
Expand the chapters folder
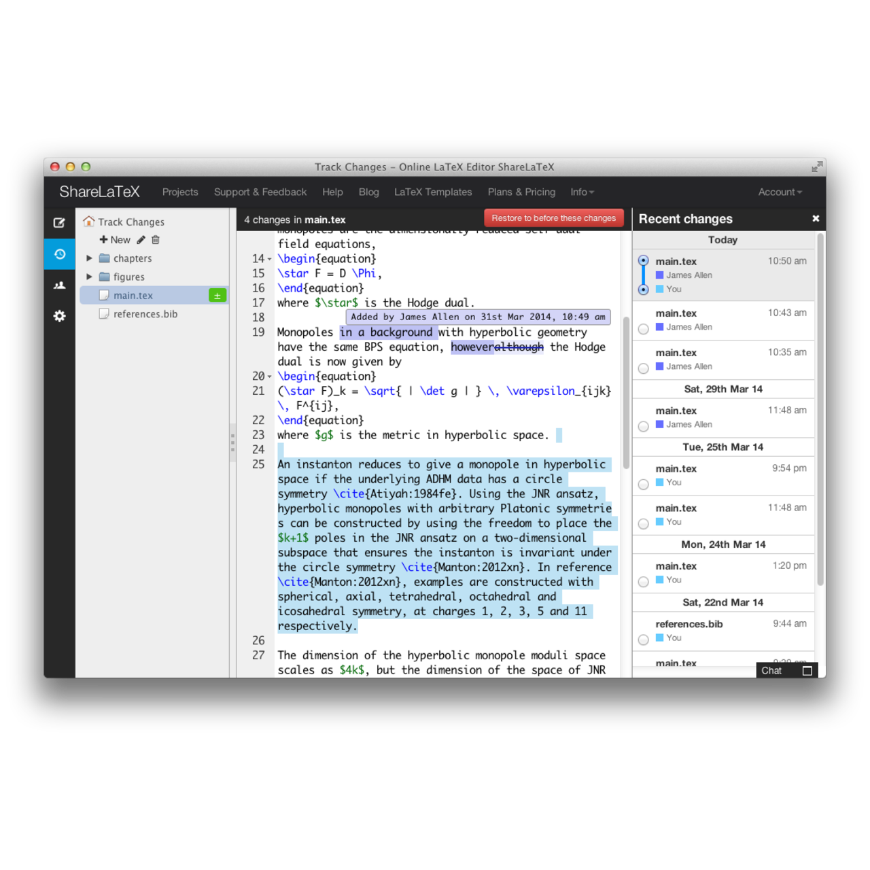(89, 258)
